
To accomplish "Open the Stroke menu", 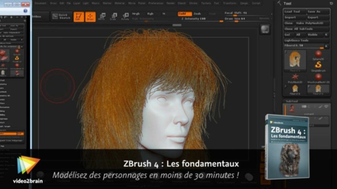I will coord(193,3).
